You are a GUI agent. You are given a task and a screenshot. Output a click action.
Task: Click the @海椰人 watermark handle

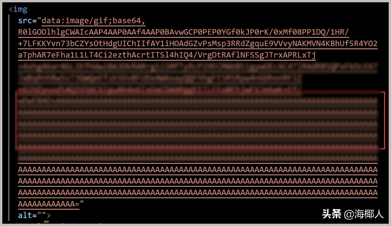pyautogui.click(x=364, y=214)
